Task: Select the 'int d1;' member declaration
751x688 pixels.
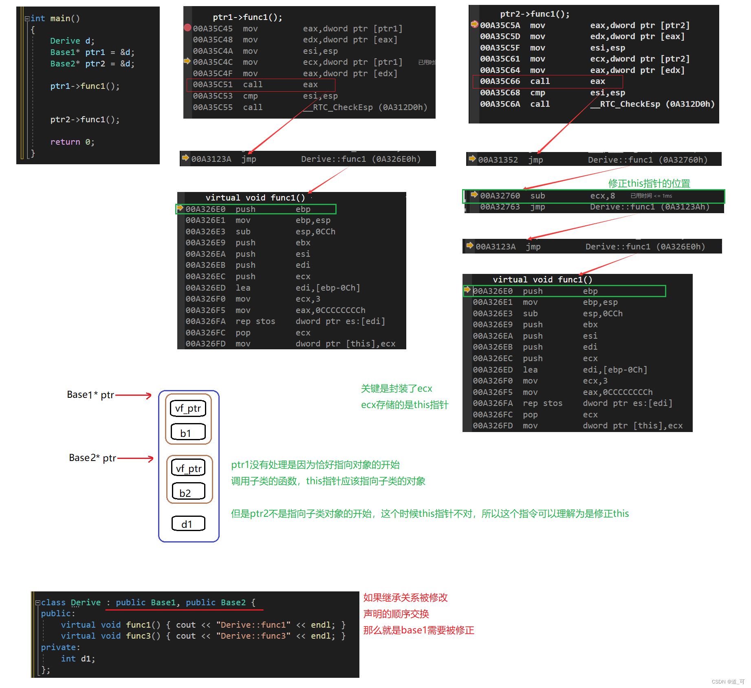Action: coord(78,659)
